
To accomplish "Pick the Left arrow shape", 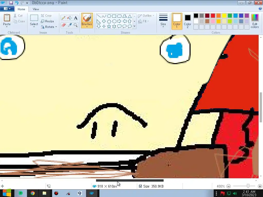I will point(125,21).
